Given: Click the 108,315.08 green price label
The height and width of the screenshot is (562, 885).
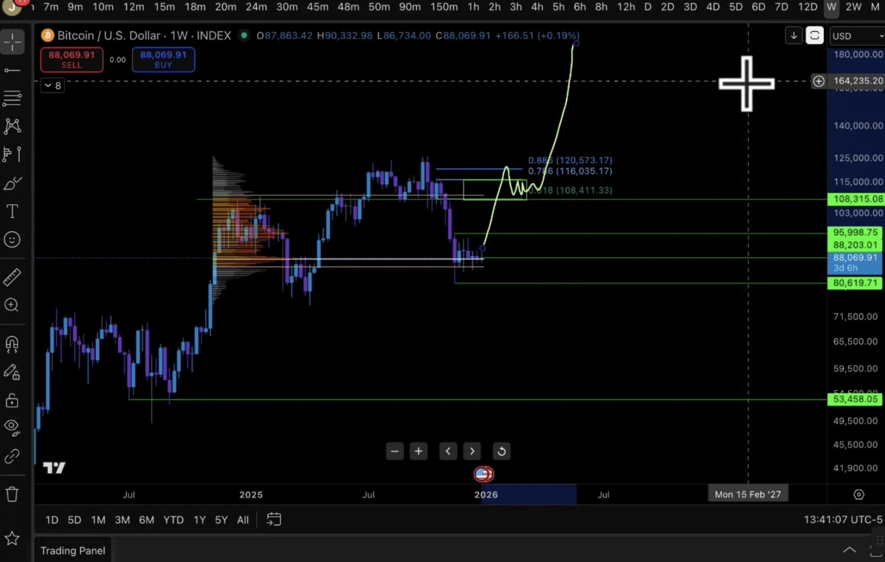Looking at the screenshot, I should [x=855, y=199].
